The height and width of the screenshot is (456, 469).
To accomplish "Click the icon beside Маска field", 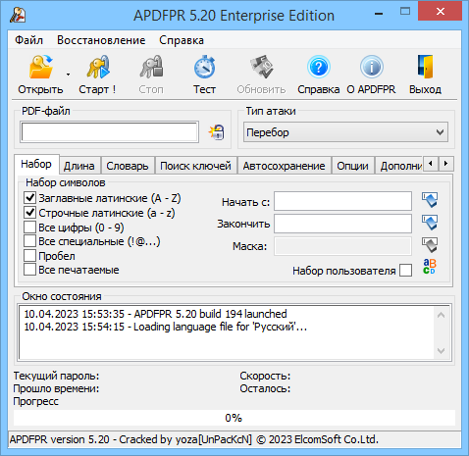I will coord(430,245).
